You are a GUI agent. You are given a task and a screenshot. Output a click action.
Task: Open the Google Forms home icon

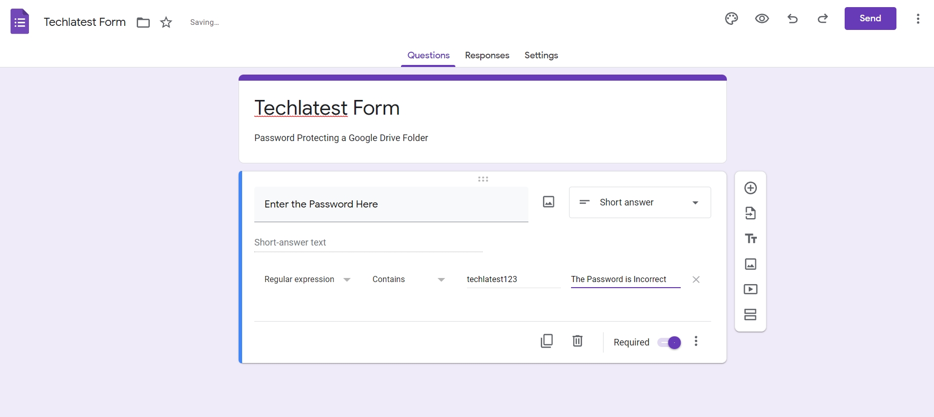pos(20,22)
